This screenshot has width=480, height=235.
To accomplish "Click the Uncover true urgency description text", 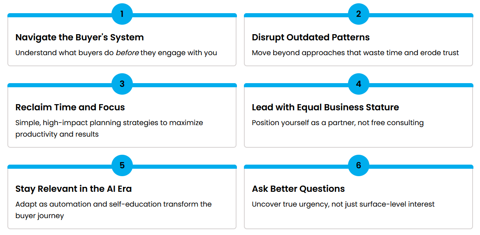I will (343, 204).
